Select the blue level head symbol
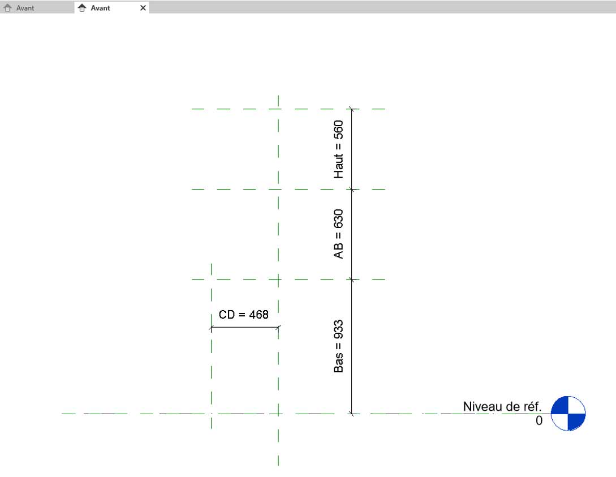Image resolution: width=616 pixels, height=477 pixels. tap(568, 414)
